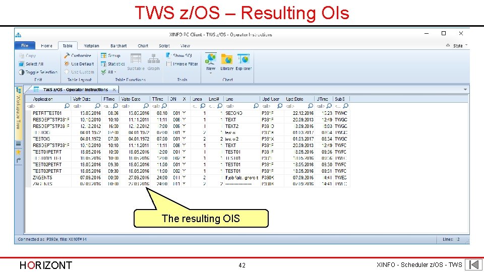The height and width of the screenshot is (272, 484).
Task: Click the Copy icon
Action: point(21,55)
